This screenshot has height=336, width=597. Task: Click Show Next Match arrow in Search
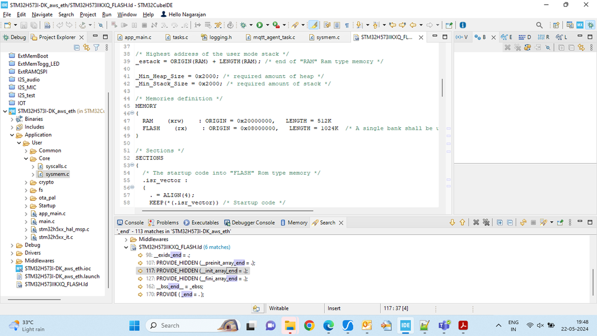(452, 222)
